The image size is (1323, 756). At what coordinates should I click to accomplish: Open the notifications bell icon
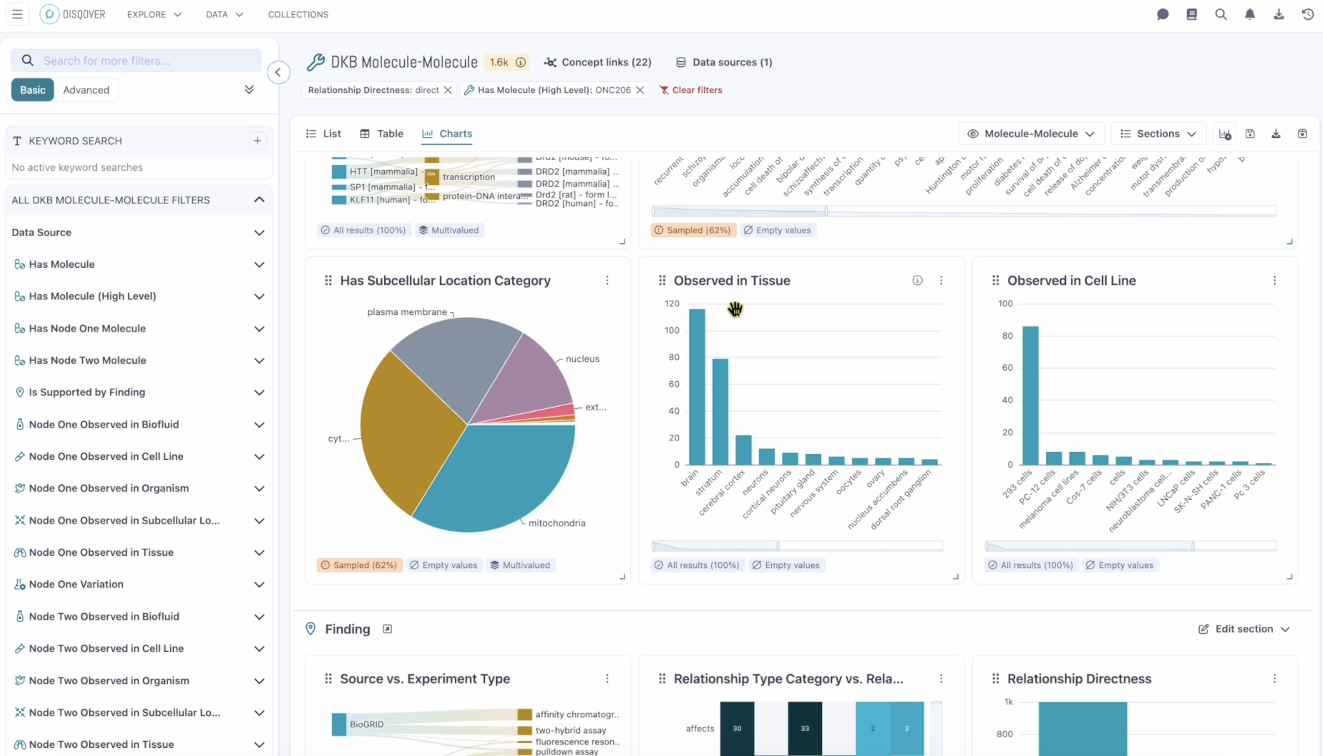(x=1250, y=14)
